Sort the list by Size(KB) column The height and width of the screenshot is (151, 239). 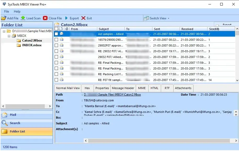tap(221, 29)
